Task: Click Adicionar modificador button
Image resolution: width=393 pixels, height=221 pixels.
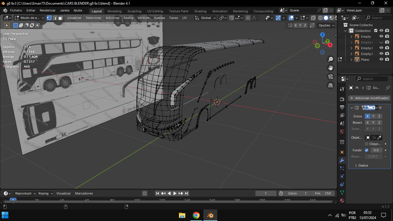Action: click(369, 98)
